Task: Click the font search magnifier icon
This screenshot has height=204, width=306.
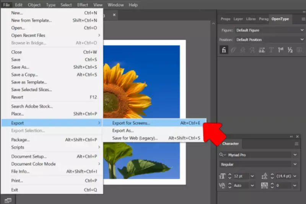Action: pyautogui.click(x=222, y=155)
